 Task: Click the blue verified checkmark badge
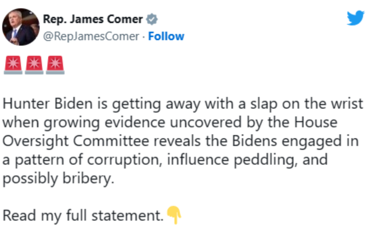[x=152, y=19]
